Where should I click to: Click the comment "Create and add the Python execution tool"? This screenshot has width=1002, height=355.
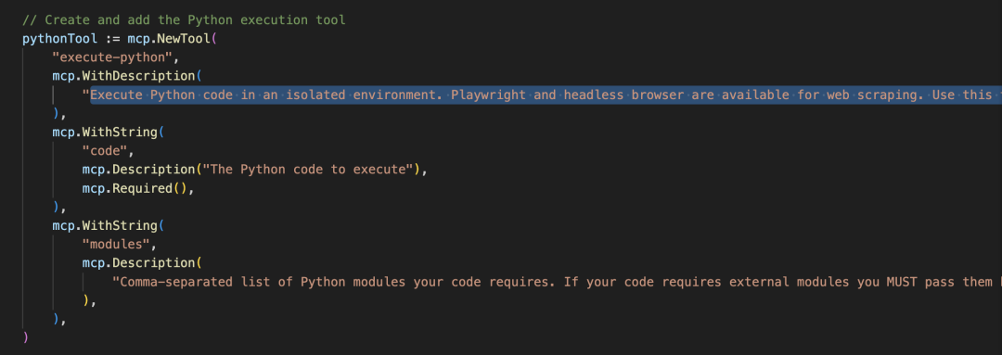(184, 19)
